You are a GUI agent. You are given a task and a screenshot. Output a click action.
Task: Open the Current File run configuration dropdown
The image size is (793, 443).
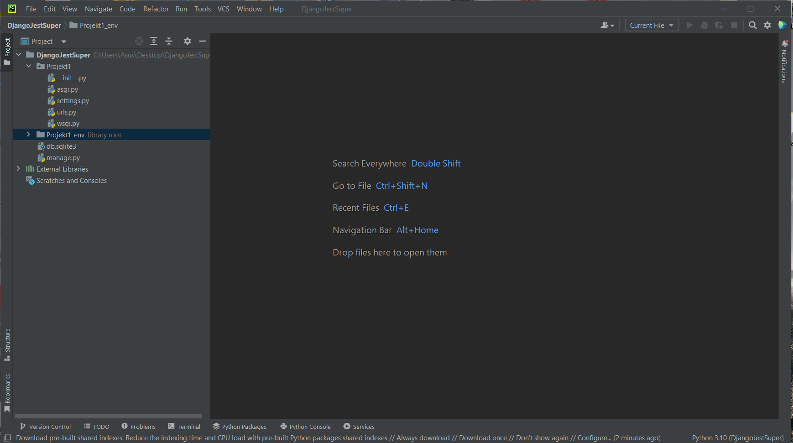[x=652, y=25]
